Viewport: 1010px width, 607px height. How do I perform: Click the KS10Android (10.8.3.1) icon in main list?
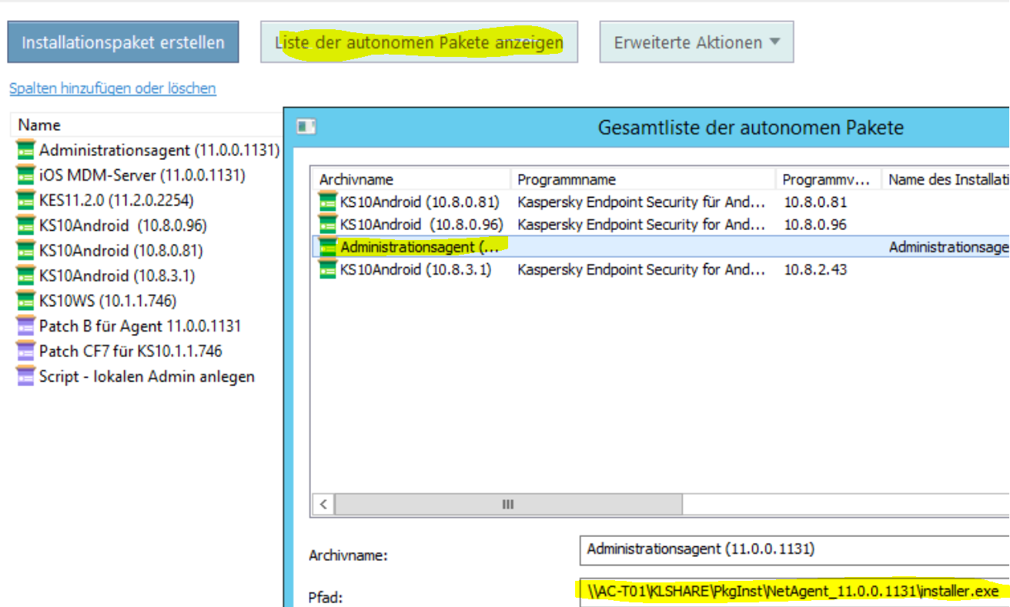[25, 276]
